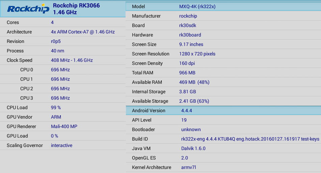Image resolution: width=321 pixels, height=173 pixels.
Task: Select the Manufacturer value rockchip
Action: pyautogui.click(x=188, y=16)
